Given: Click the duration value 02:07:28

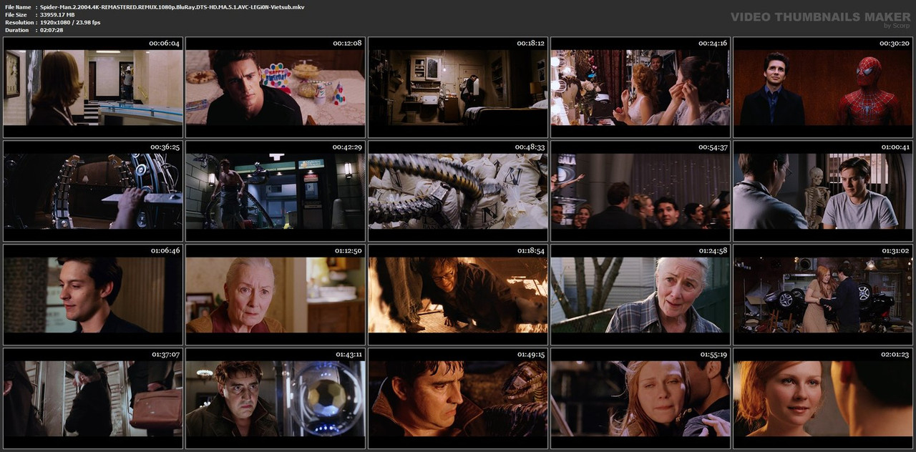Looking at the screenshot, I should click(52, 30).
